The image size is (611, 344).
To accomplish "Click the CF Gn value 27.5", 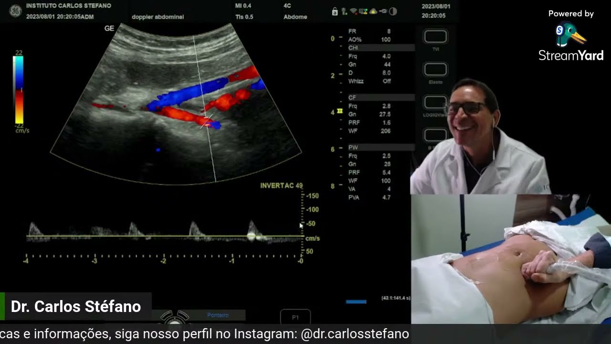I will click(385, 115).
